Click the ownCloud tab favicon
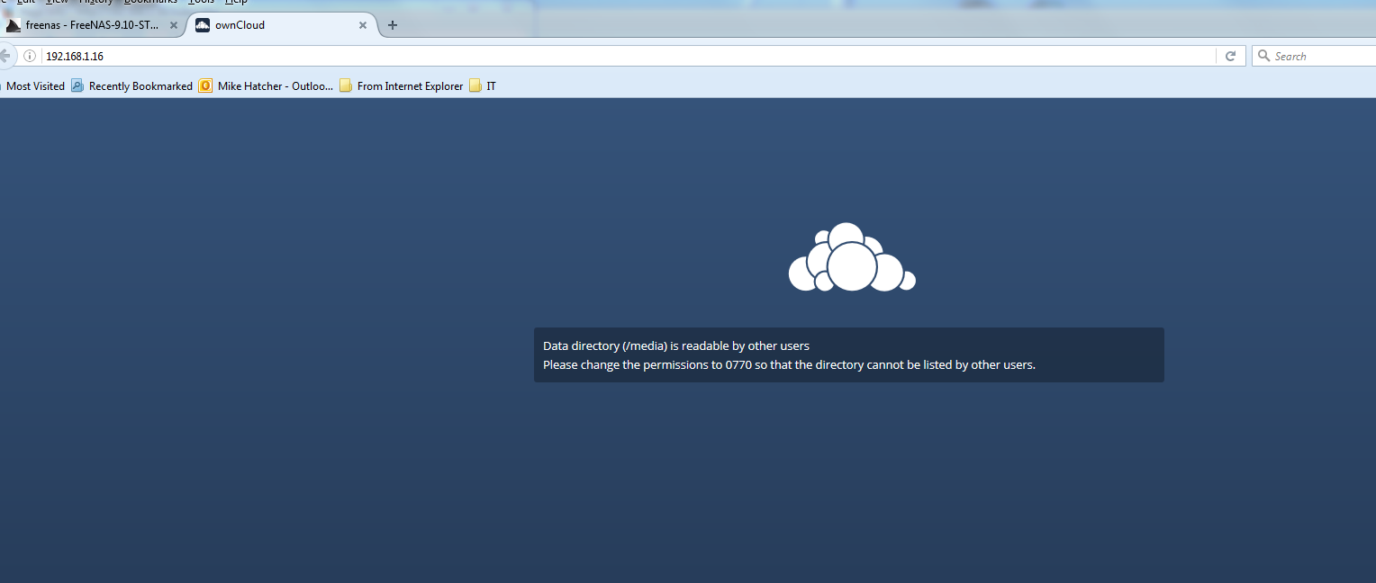1376x583 pixels. pos(203,25)
